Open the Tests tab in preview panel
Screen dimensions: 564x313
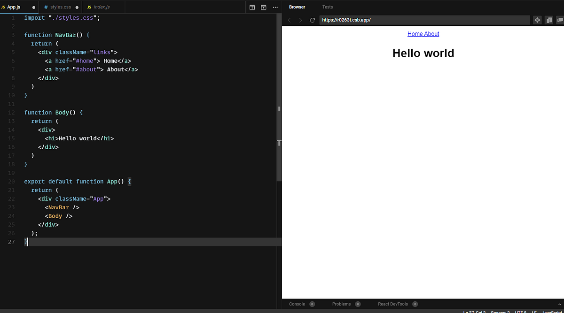pos(328,7)
